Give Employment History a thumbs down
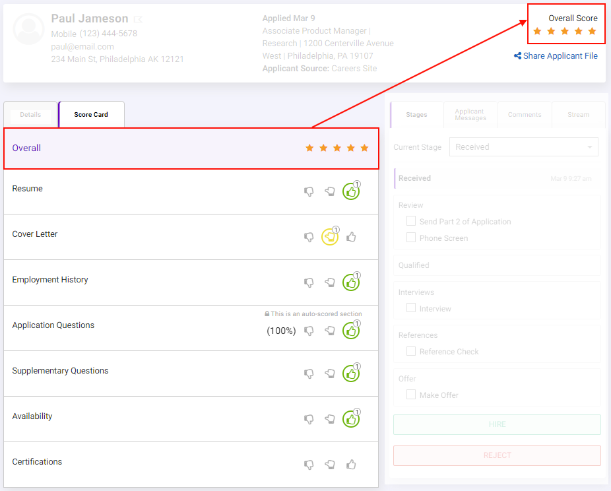611x491 pixels. pyautogui.click(x=309, y=283)
